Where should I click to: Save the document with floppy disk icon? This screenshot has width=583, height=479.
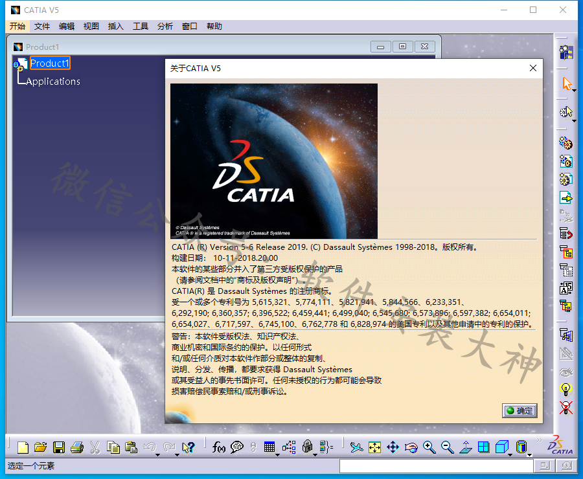pyautogui.click(x=59, y=447)
